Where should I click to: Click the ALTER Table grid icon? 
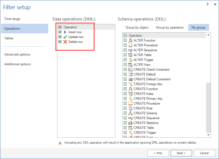130,55
